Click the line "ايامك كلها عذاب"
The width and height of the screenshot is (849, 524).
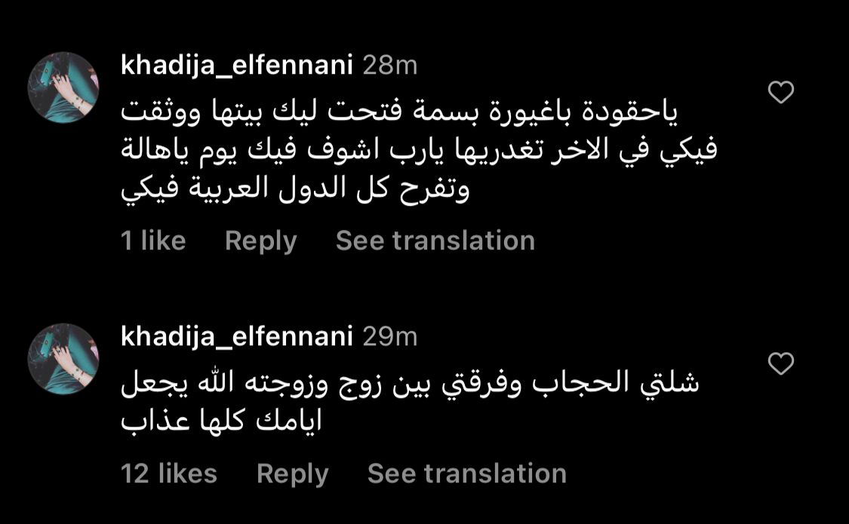[222, 420]
